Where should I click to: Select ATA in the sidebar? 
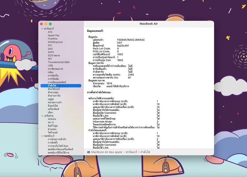coord(50,32)
